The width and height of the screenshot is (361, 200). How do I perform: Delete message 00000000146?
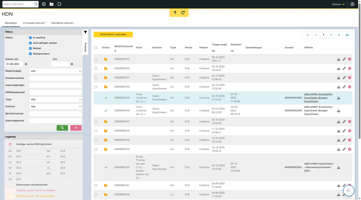tap(350, 131)
